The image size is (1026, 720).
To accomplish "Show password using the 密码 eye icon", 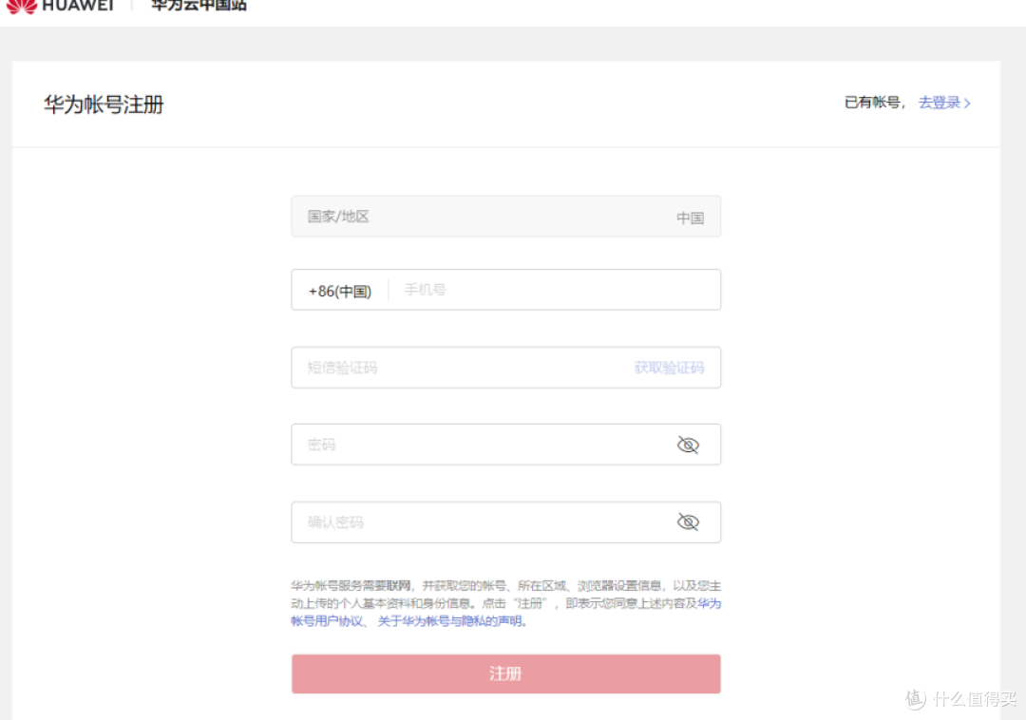I will click(x=688, y=445).
